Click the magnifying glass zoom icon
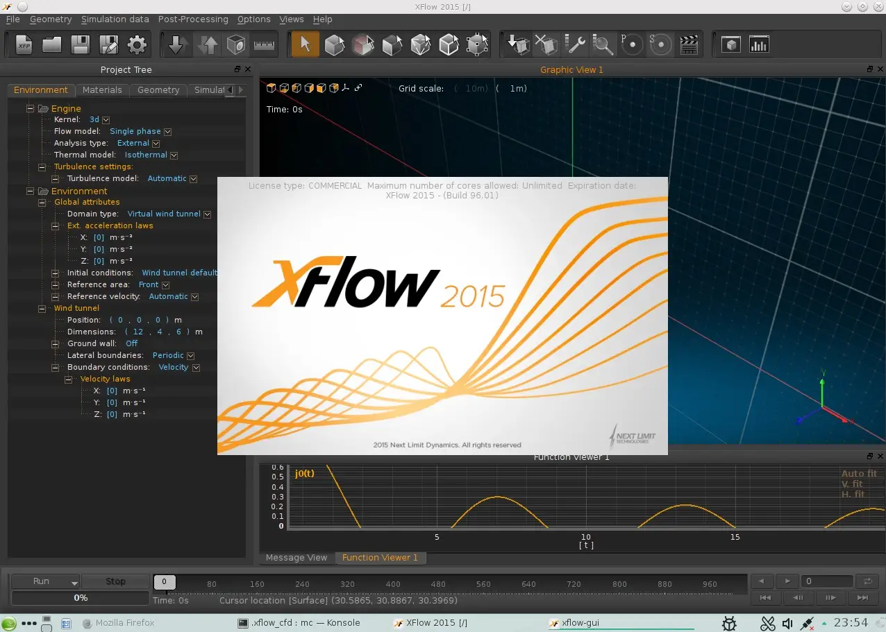 [603, 45]
